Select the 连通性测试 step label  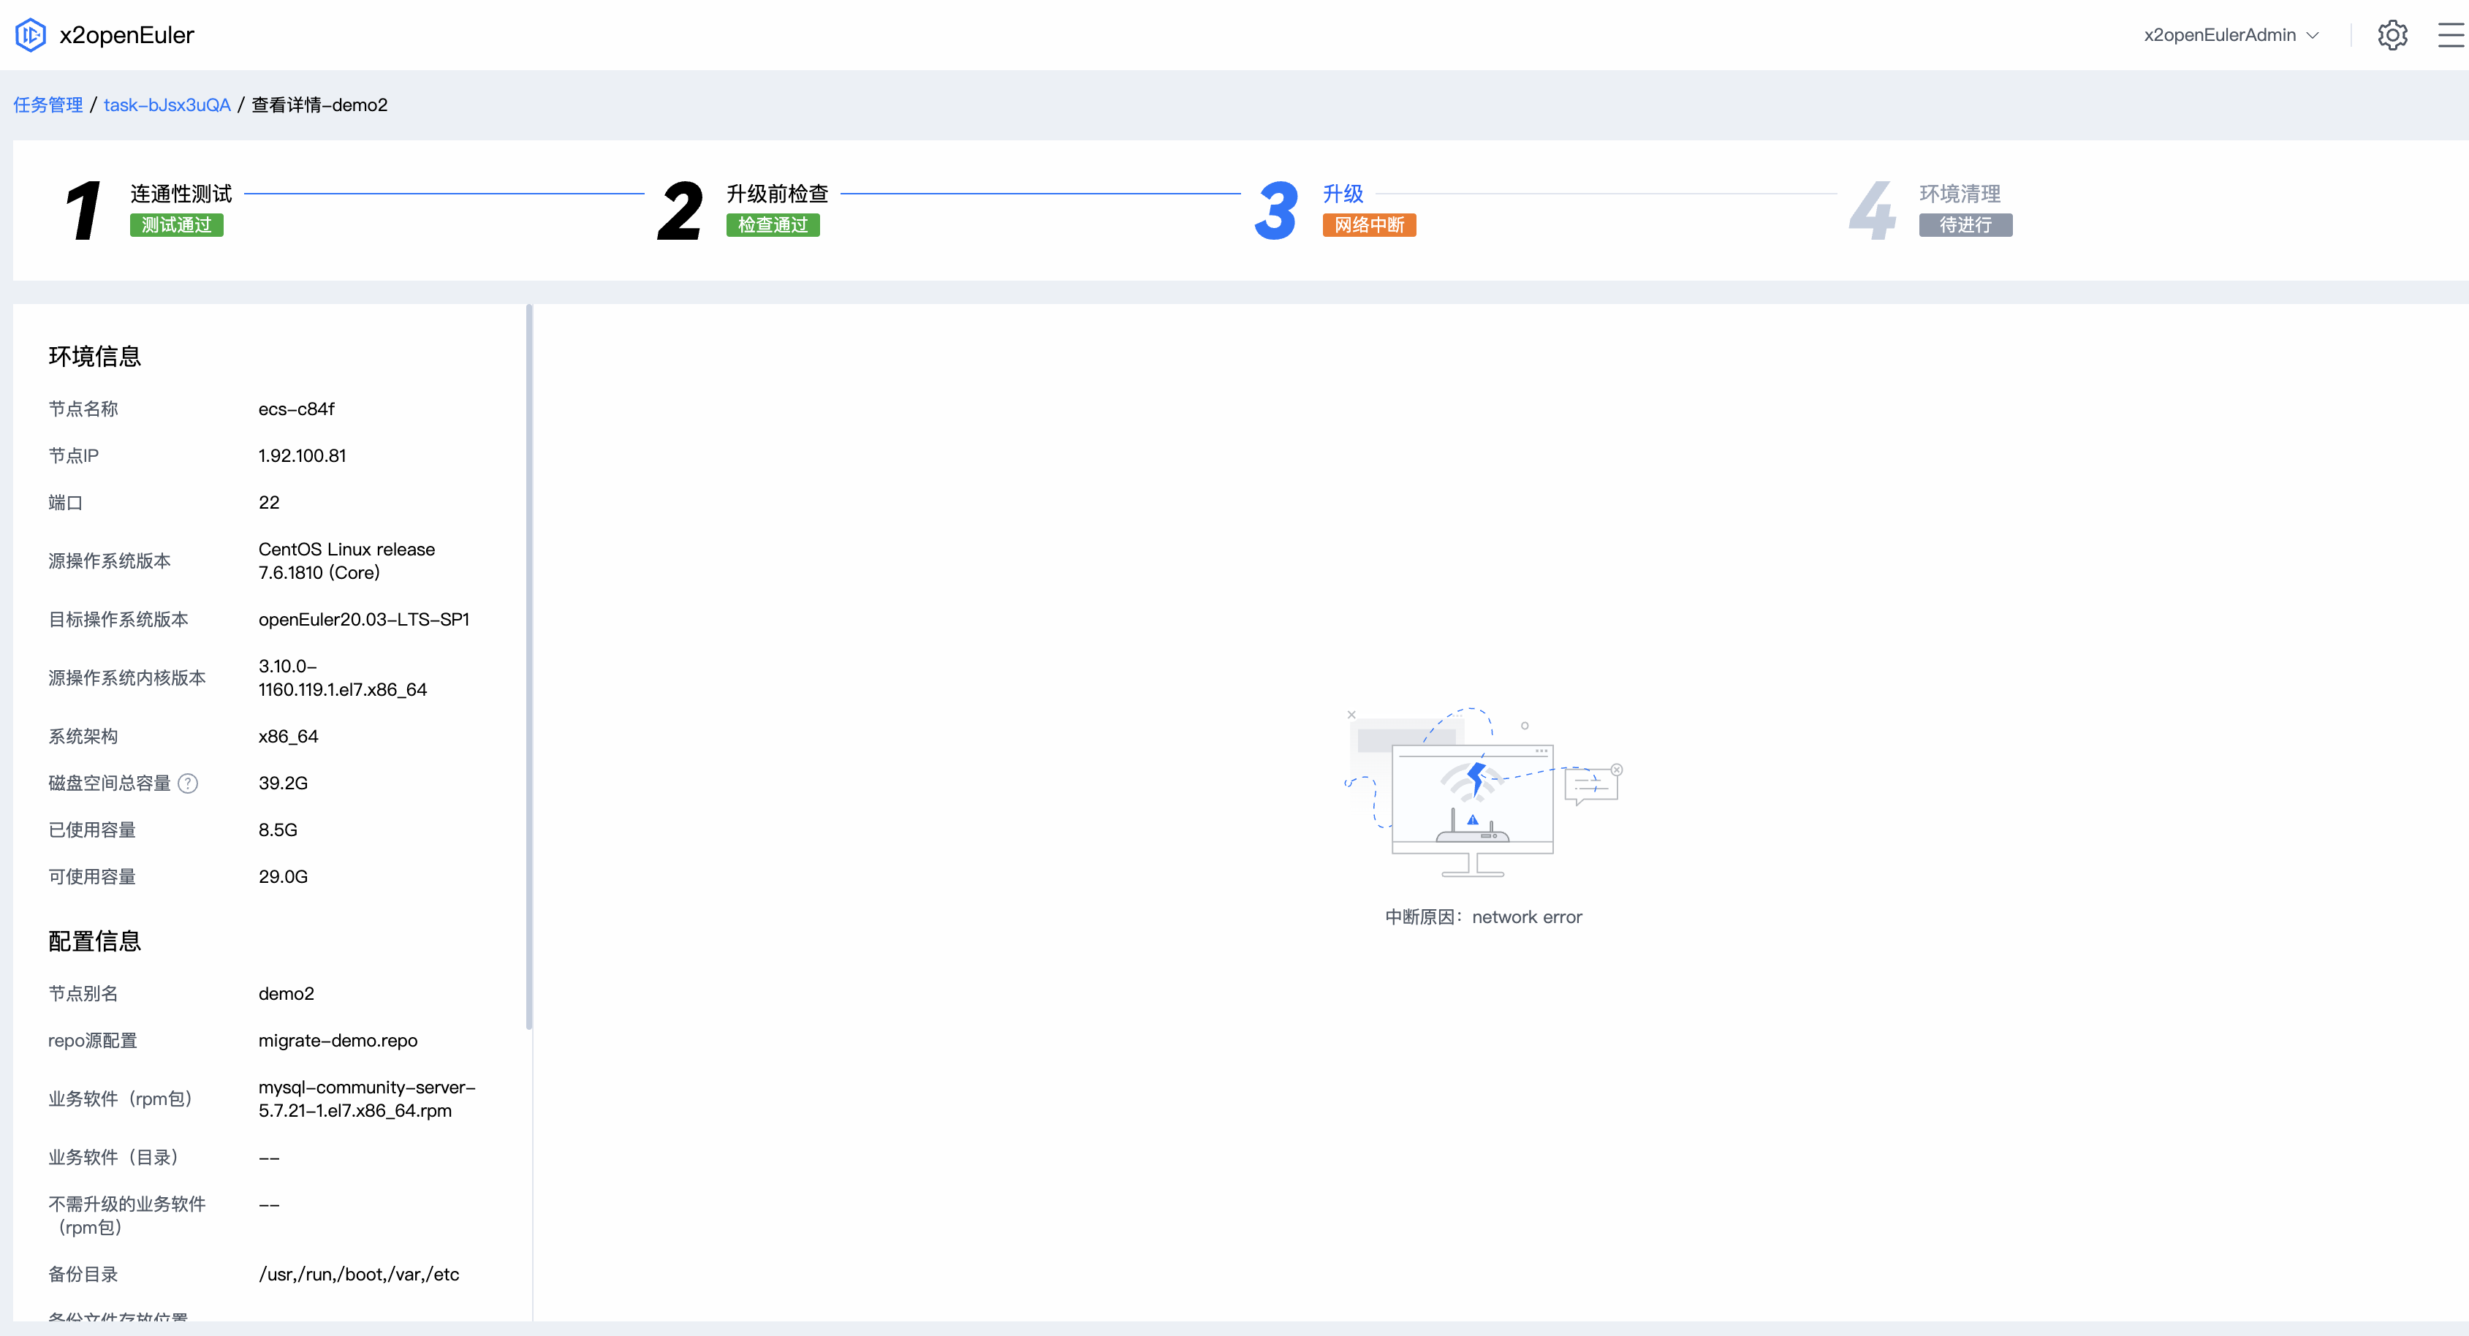click(x=181, y=194)
